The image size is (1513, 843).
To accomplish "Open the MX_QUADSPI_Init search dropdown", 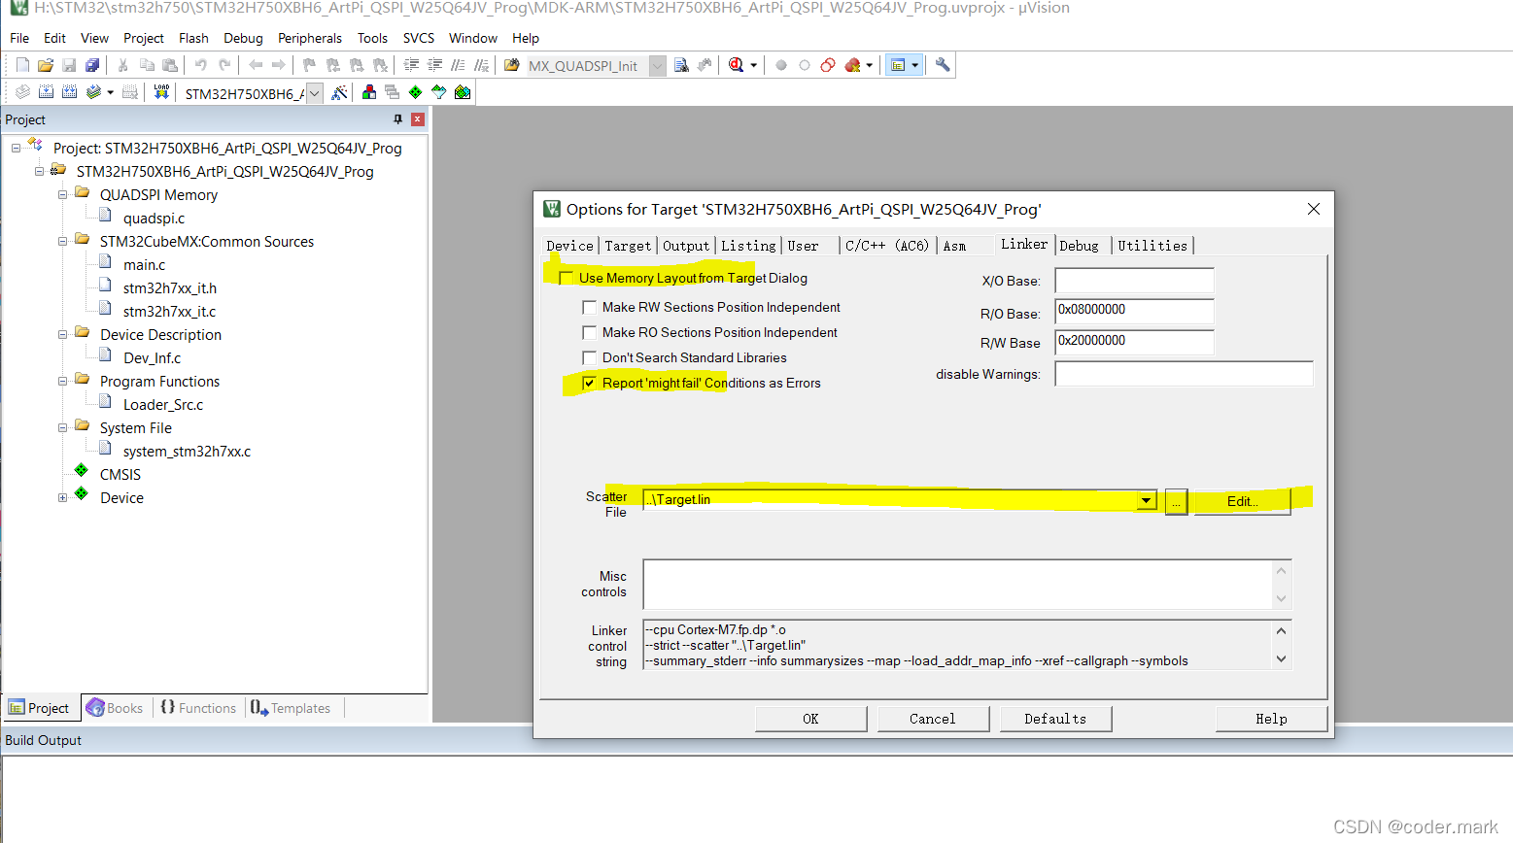I will click(x=658, y=65).
